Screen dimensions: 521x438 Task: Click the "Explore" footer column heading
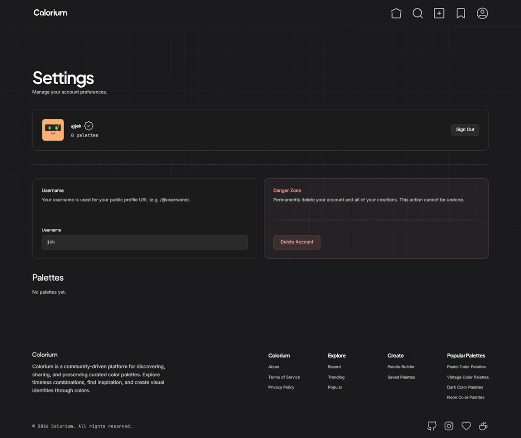[x=337, y=356]
